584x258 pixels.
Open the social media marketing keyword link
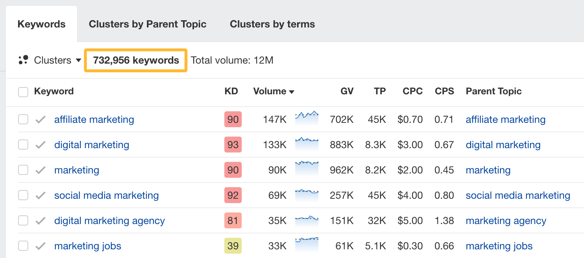pyautogui.click(x=106, y=195)
